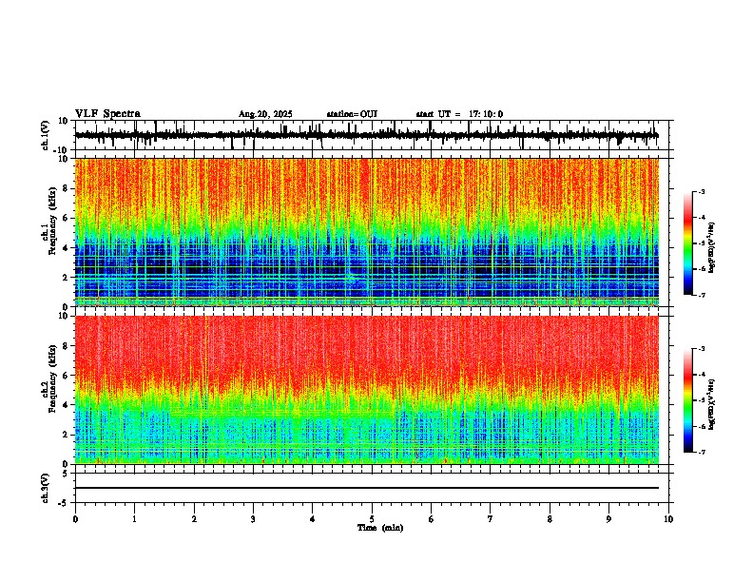Click the "-3" label on ch.2 colorbar

pyautogui.click(x=701, y=349)
